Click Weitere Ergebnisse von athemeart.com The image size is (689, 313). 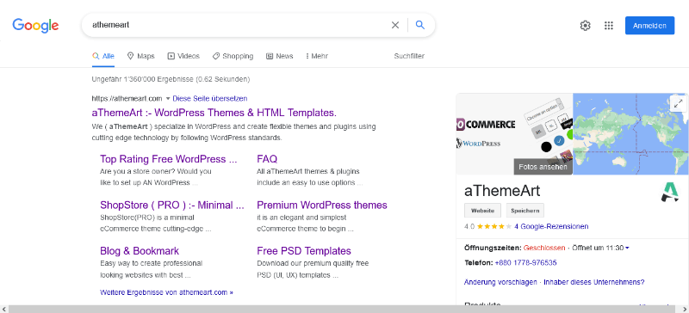click(x=166, y=292)
